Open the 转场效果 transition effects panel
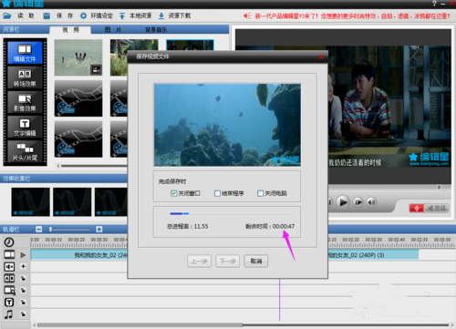Screen dimensions: 456x329 tap(25, 77)
